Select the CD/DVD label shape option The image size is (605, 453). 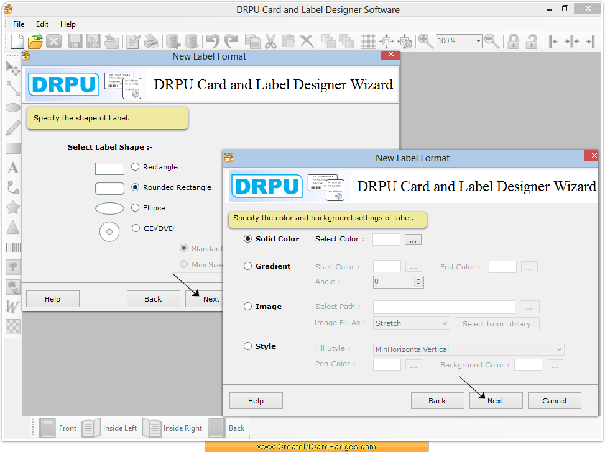(136, 228)
